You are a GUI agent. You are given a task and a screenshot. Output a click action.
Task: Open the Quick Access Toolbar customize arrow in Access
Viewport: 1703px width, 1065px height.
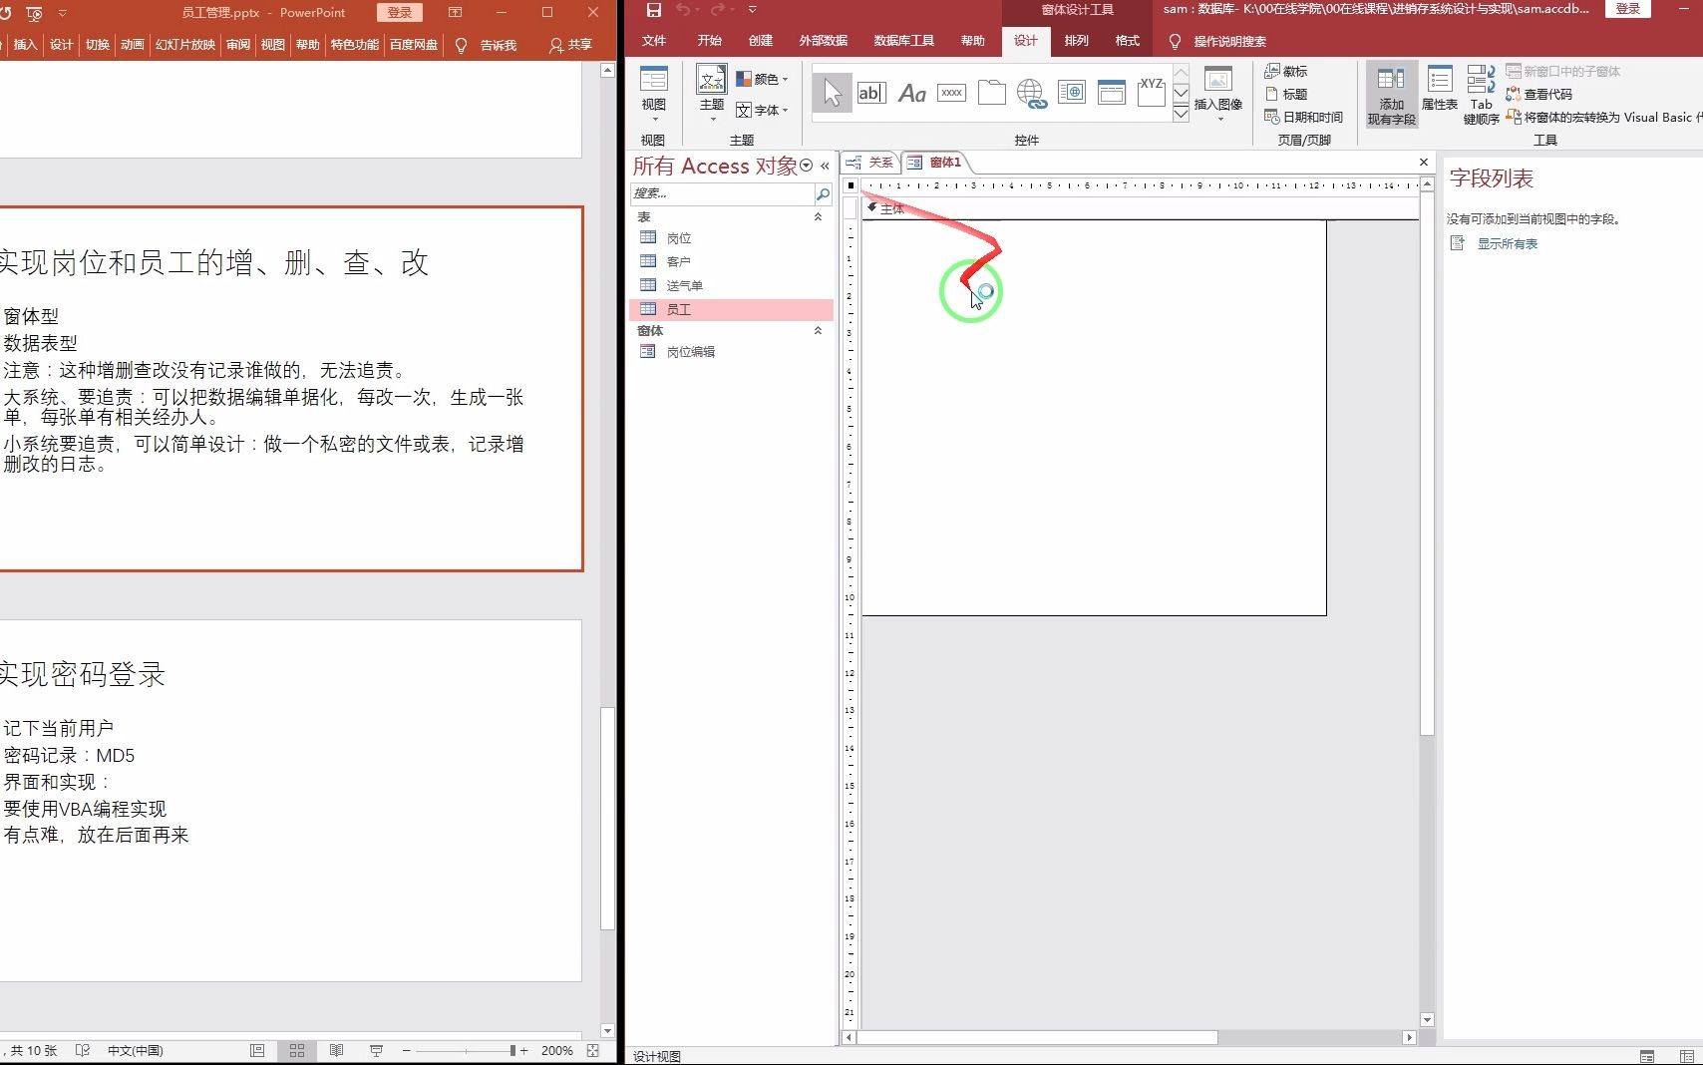tap(753, 10)
